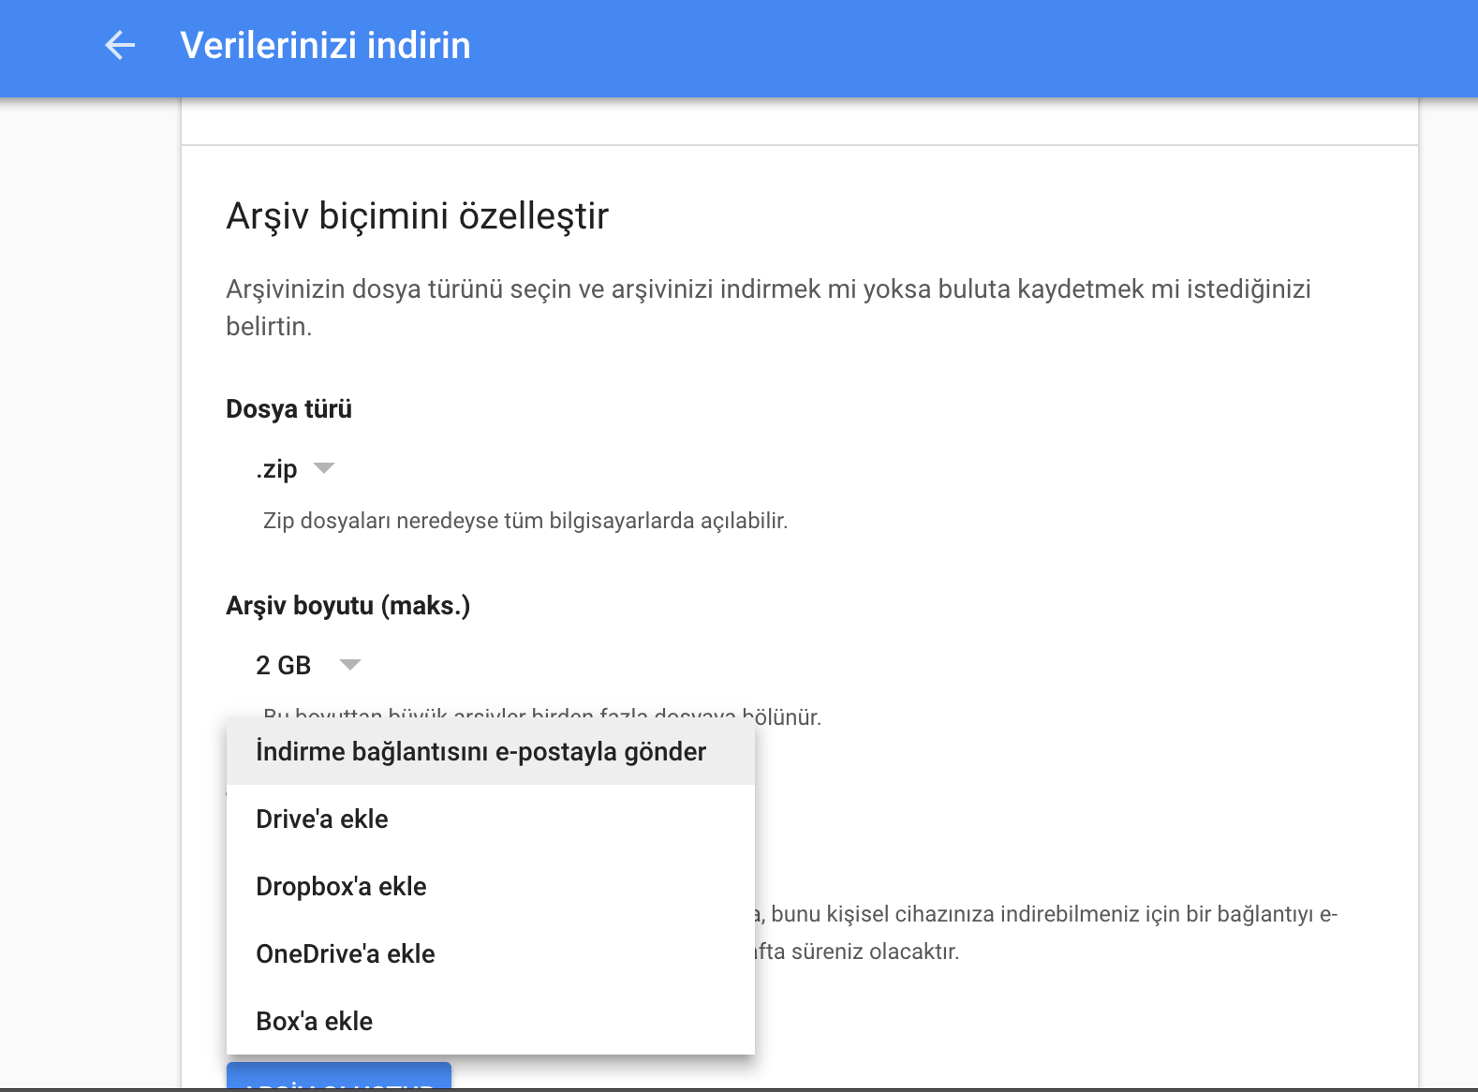
Task: Click the Arşivinizin dosya türünü seçin paragraph
Action: point(768,289)
